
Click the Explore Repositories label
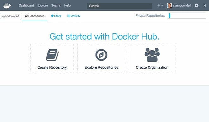(x=101, y=67)
